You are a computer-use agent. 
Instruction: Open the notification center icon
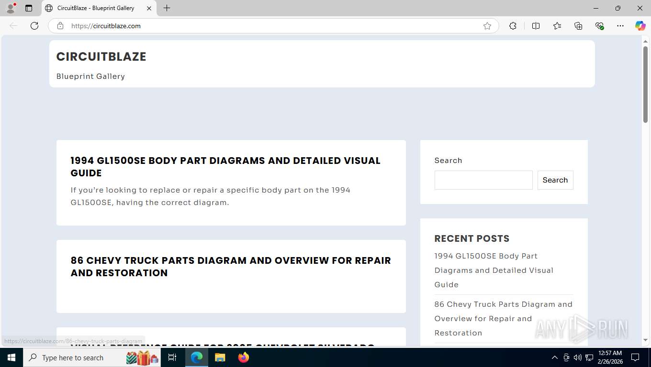(x=635, y=357)
